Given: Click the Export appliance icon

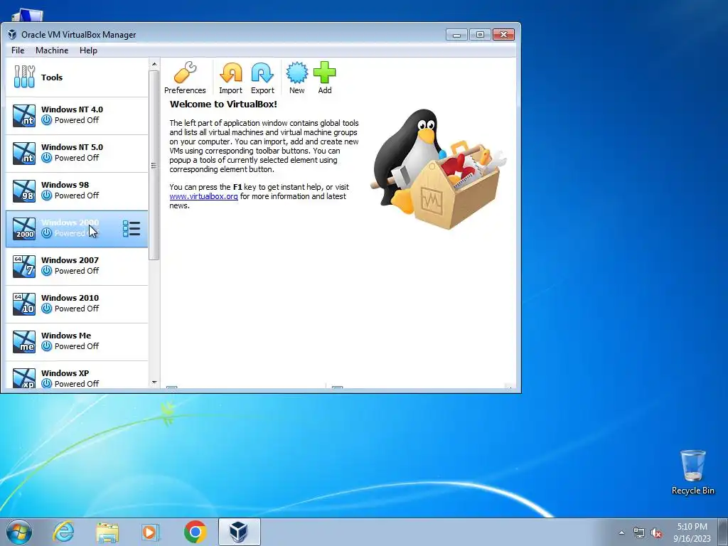Looking at the screenshot, I should tap(262, 73).
